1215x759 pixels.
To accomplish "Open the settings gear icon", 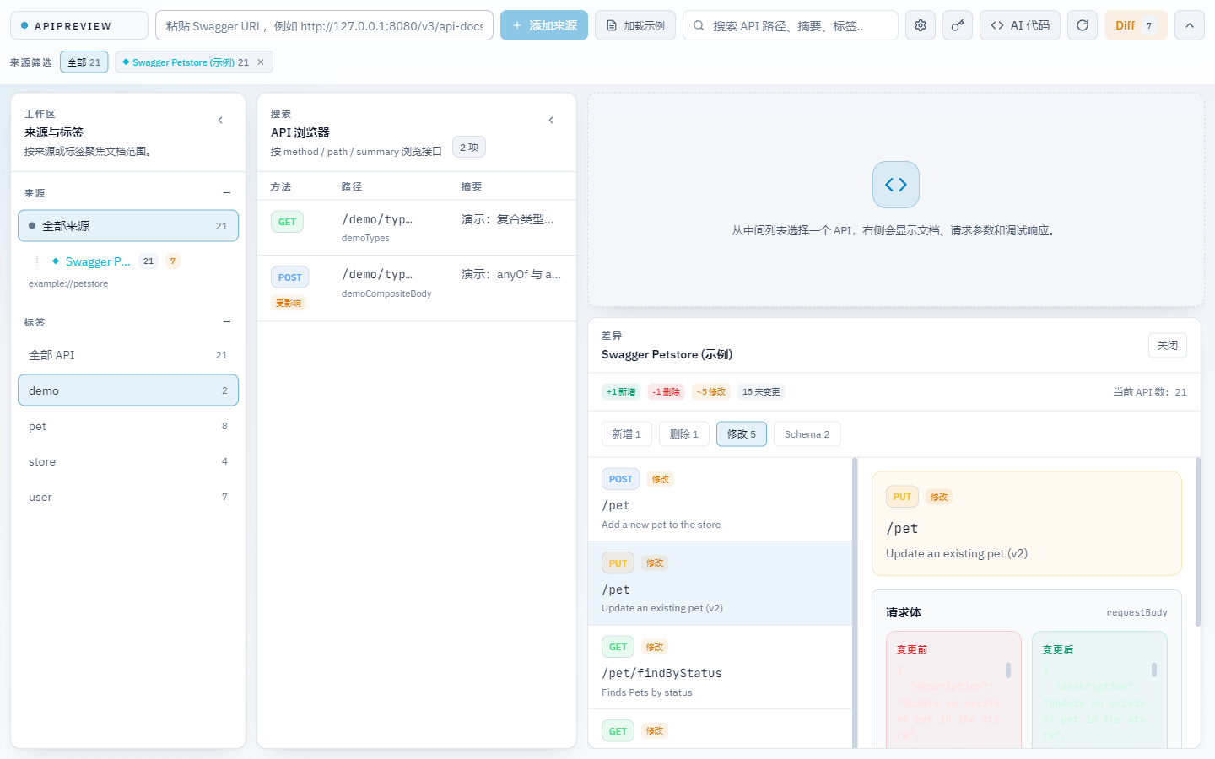I will pos(921,25).
